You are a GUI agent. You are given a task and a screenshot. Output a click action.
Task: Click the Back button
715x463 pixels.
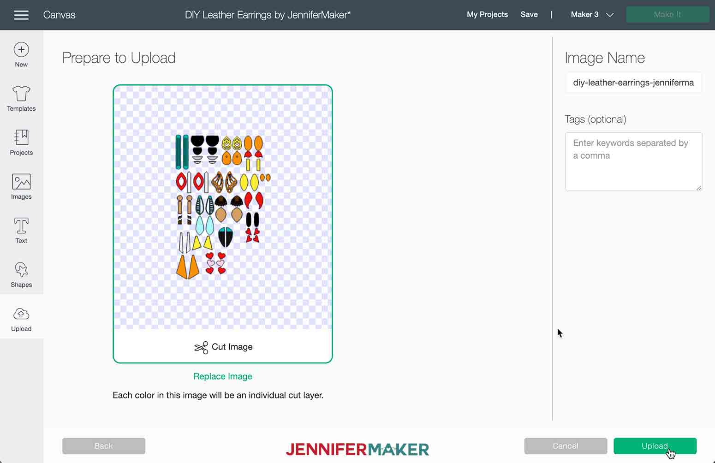tap(104, 446)
